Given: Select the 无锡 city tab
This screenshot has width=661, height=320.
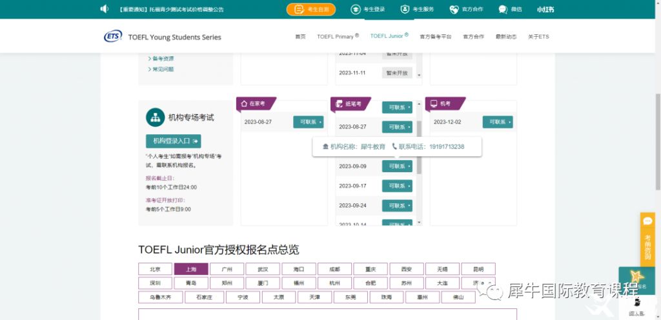Looking at the screenshot, I should pyautogui.click(x=442, y=269).
